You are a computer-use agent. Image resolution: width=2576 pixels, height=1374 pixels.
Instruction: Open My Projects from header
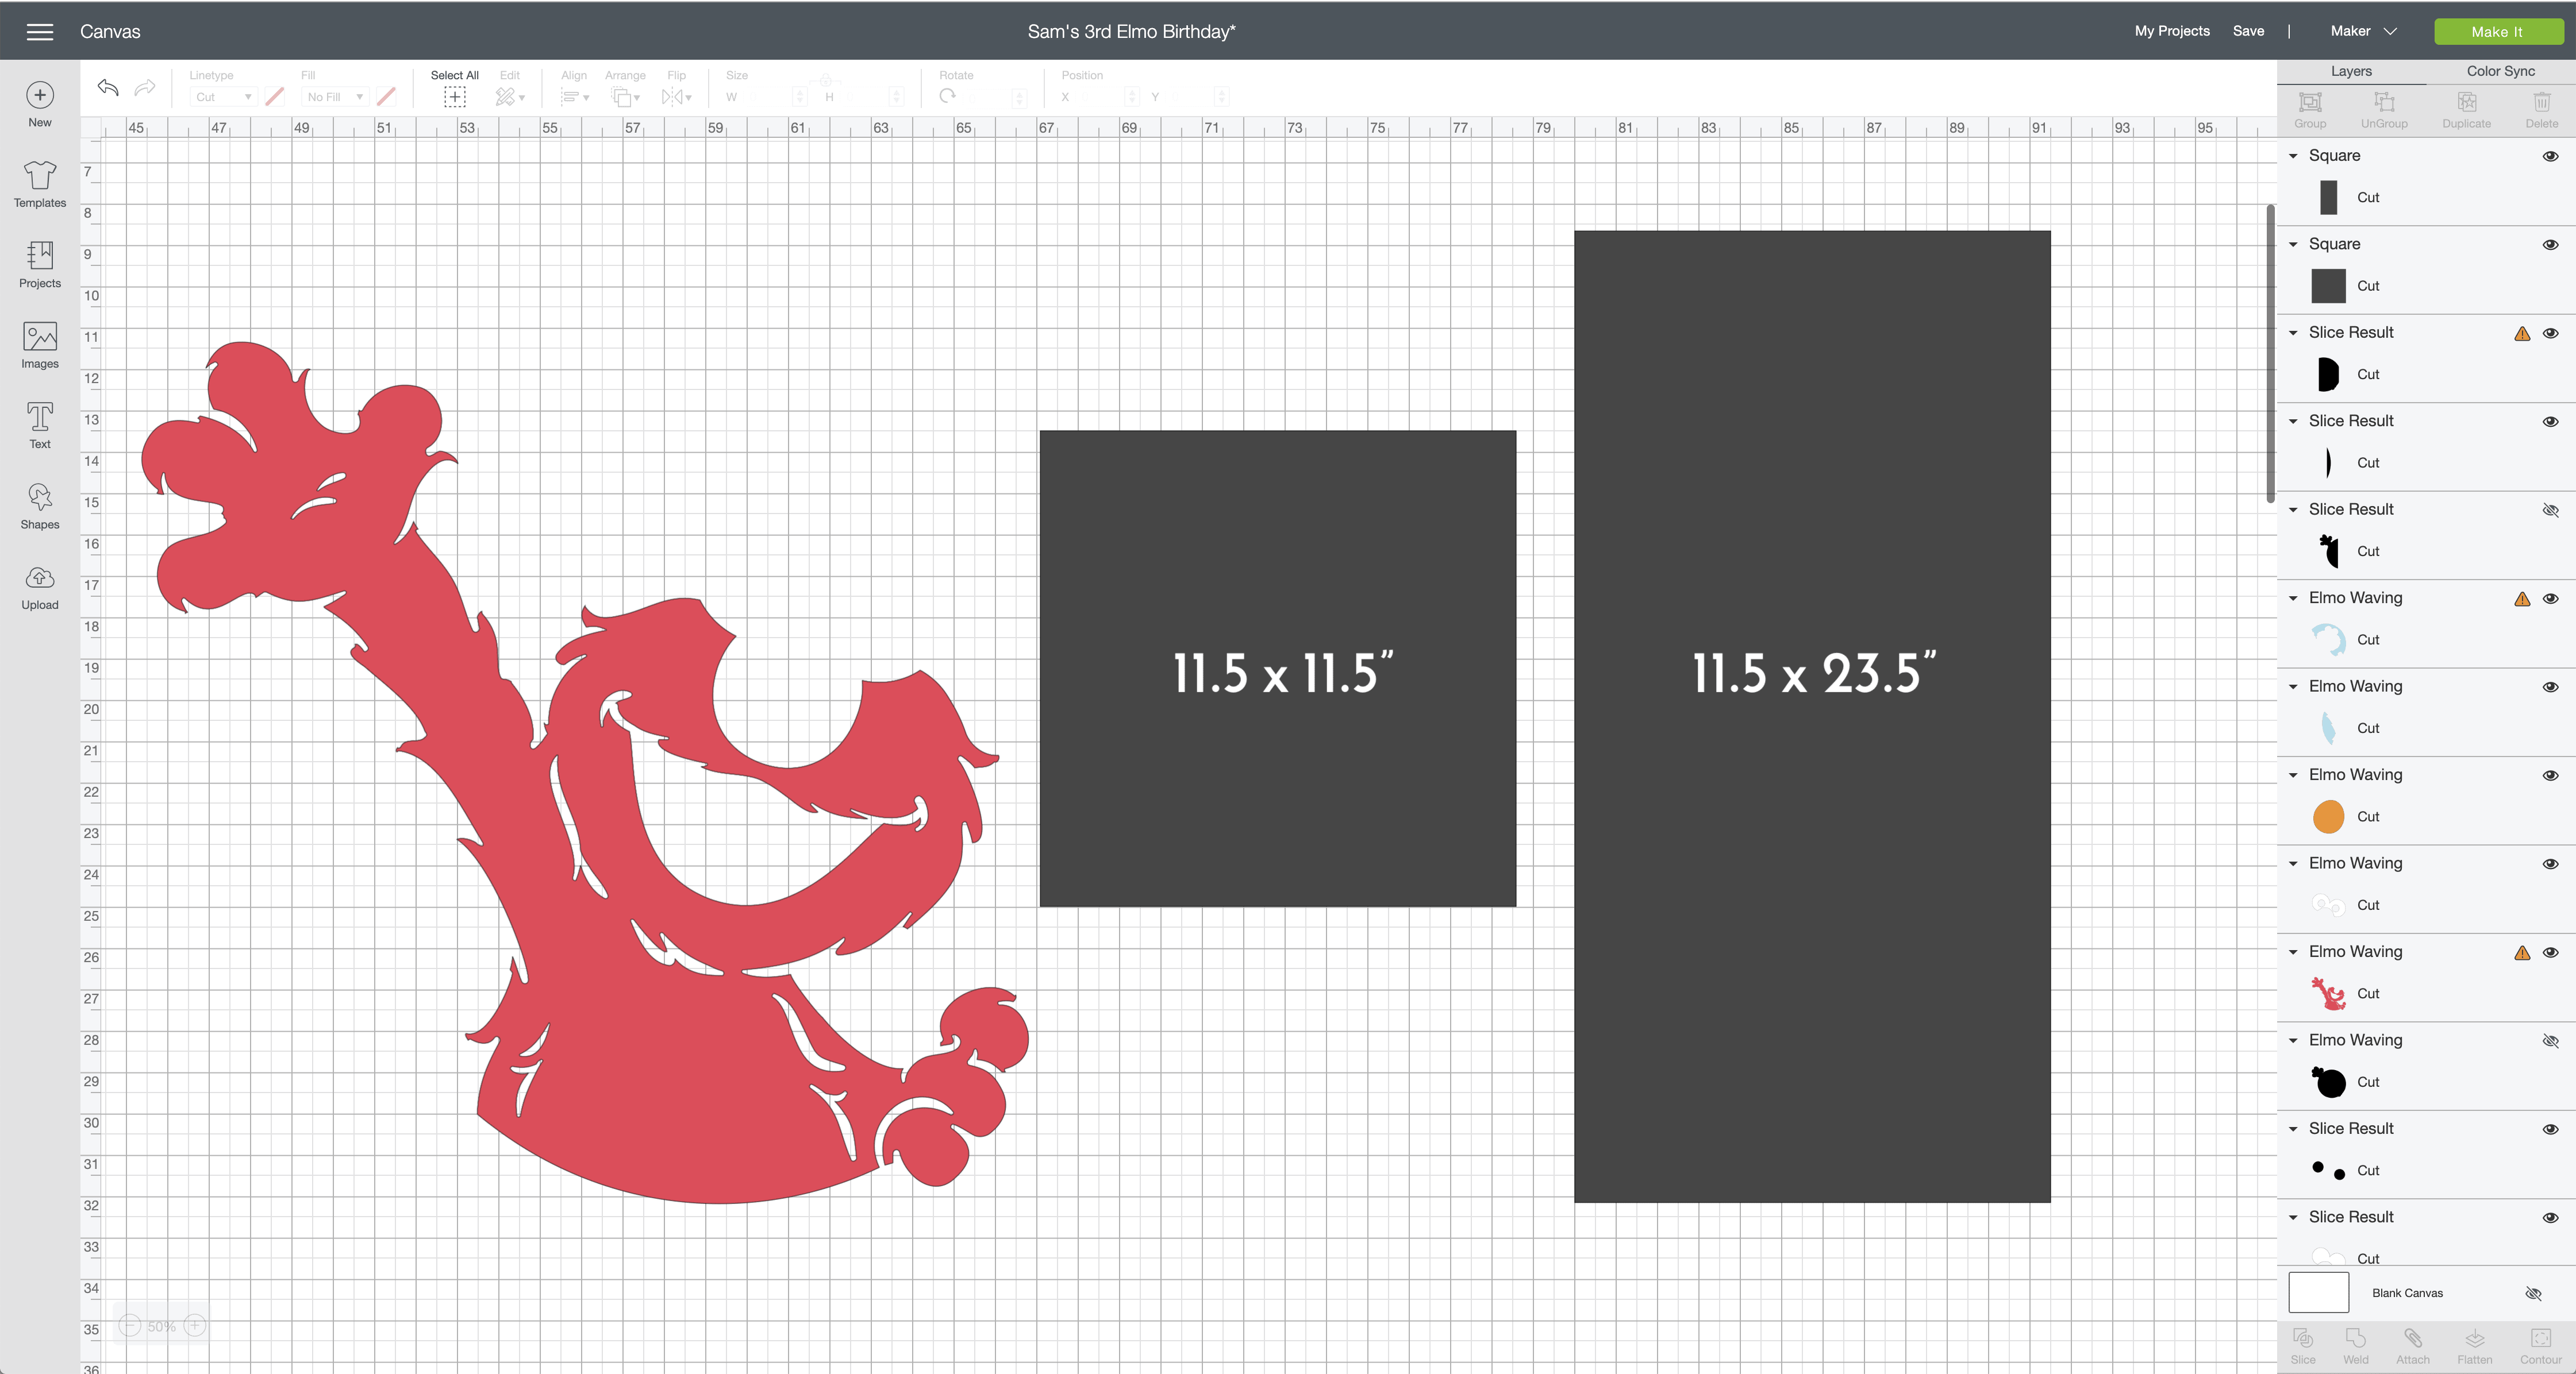point(2171,31)
